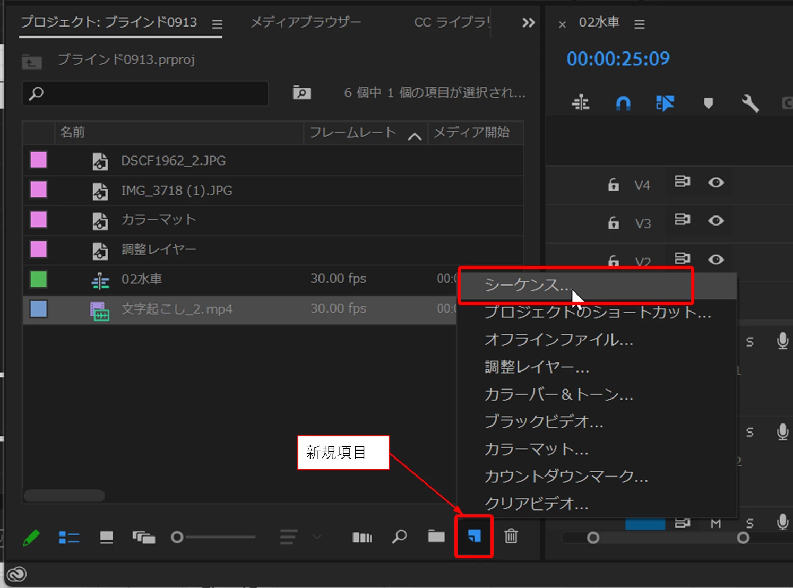The image size is (793, 588).
Task: Toggle V3 track lock
Action: [614, 222]
